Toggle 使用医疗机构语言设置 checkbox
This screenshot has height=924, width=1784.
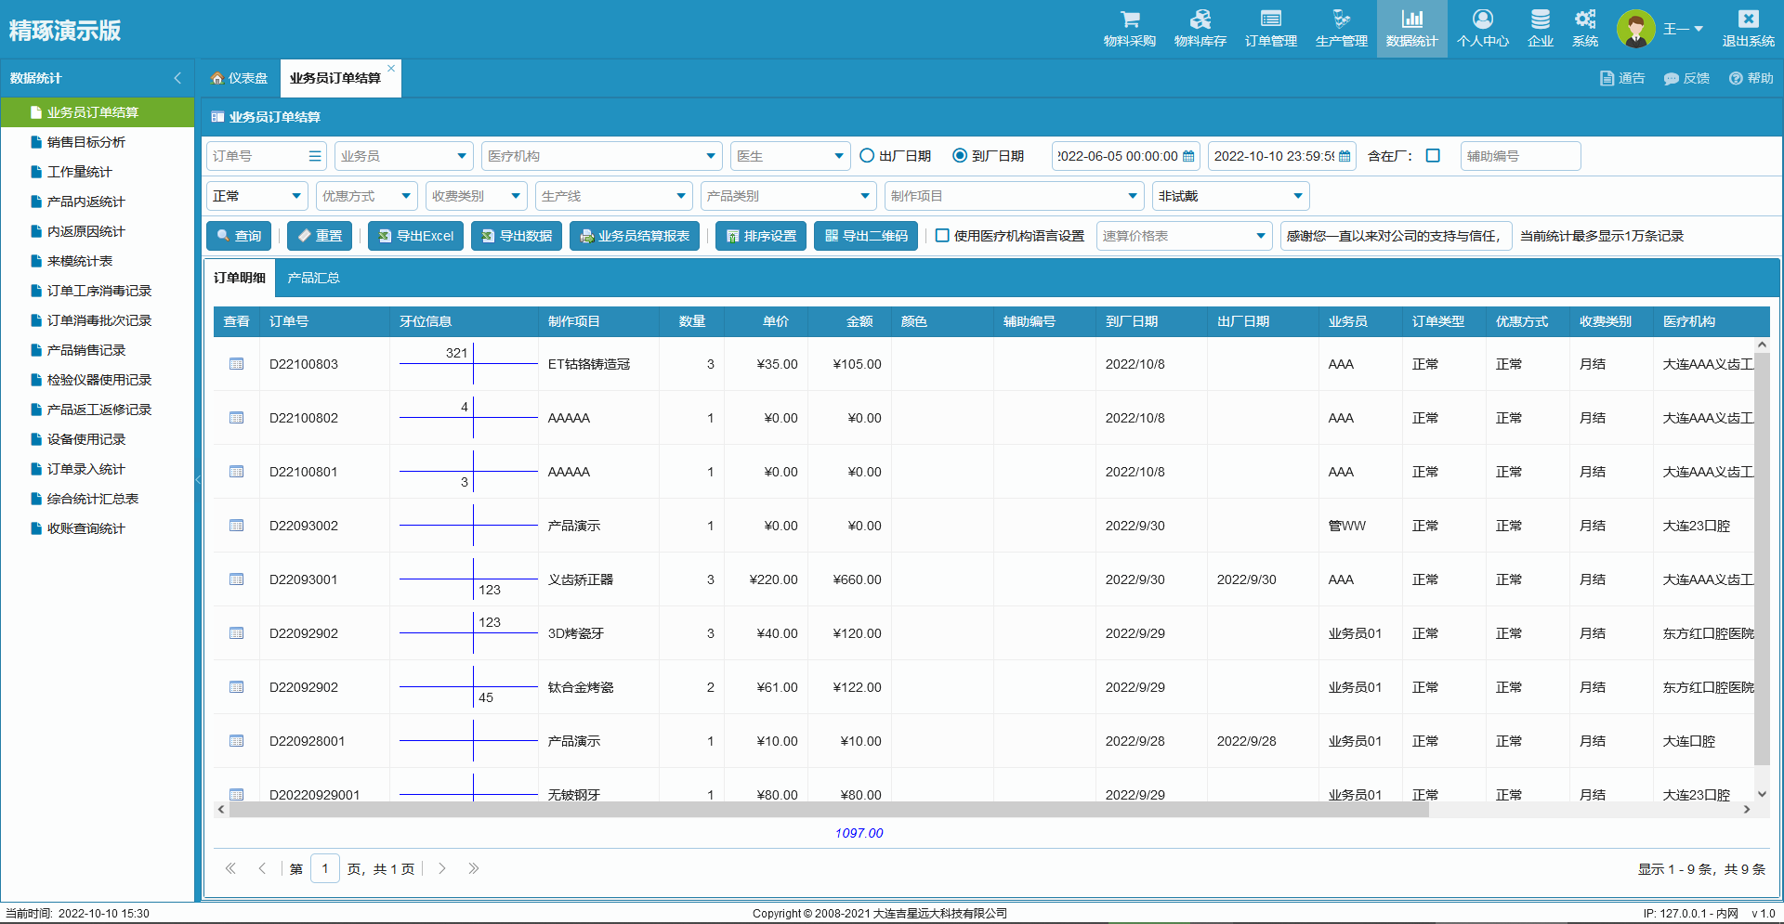point(942,236)
